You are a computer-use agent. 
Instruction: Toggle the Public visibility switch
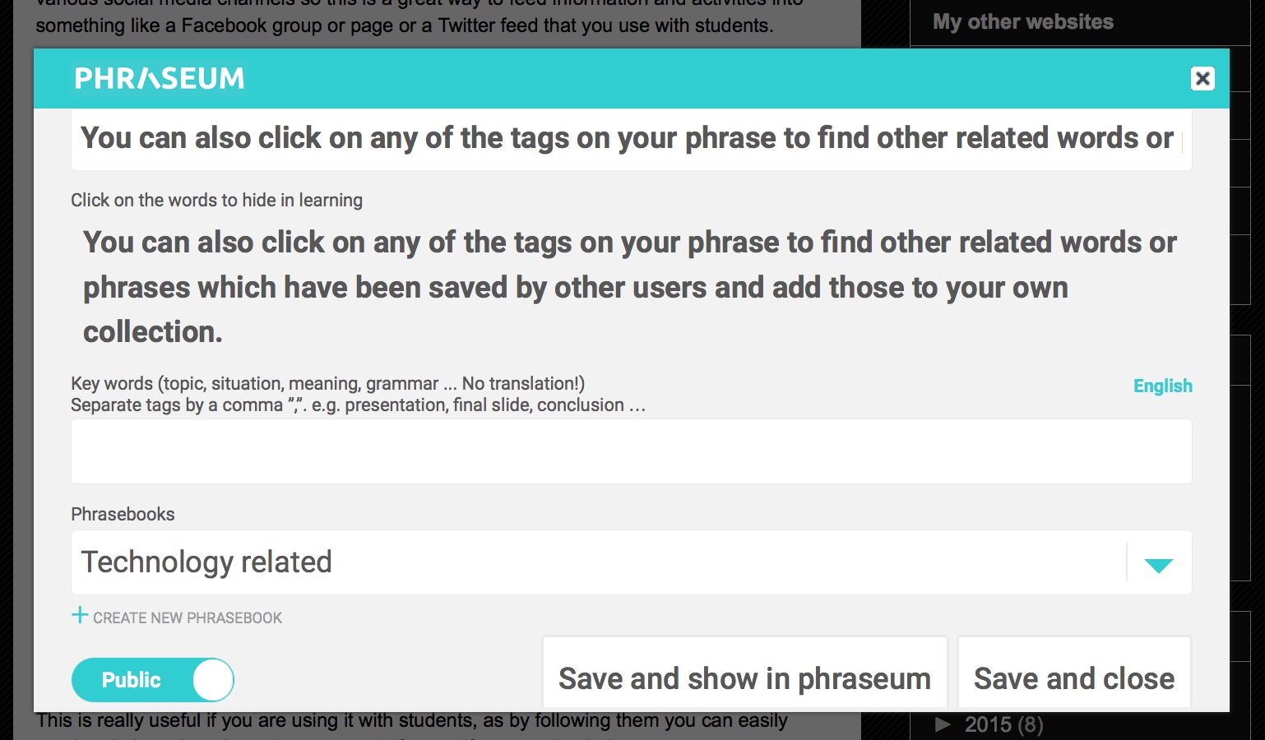[153, 680]
